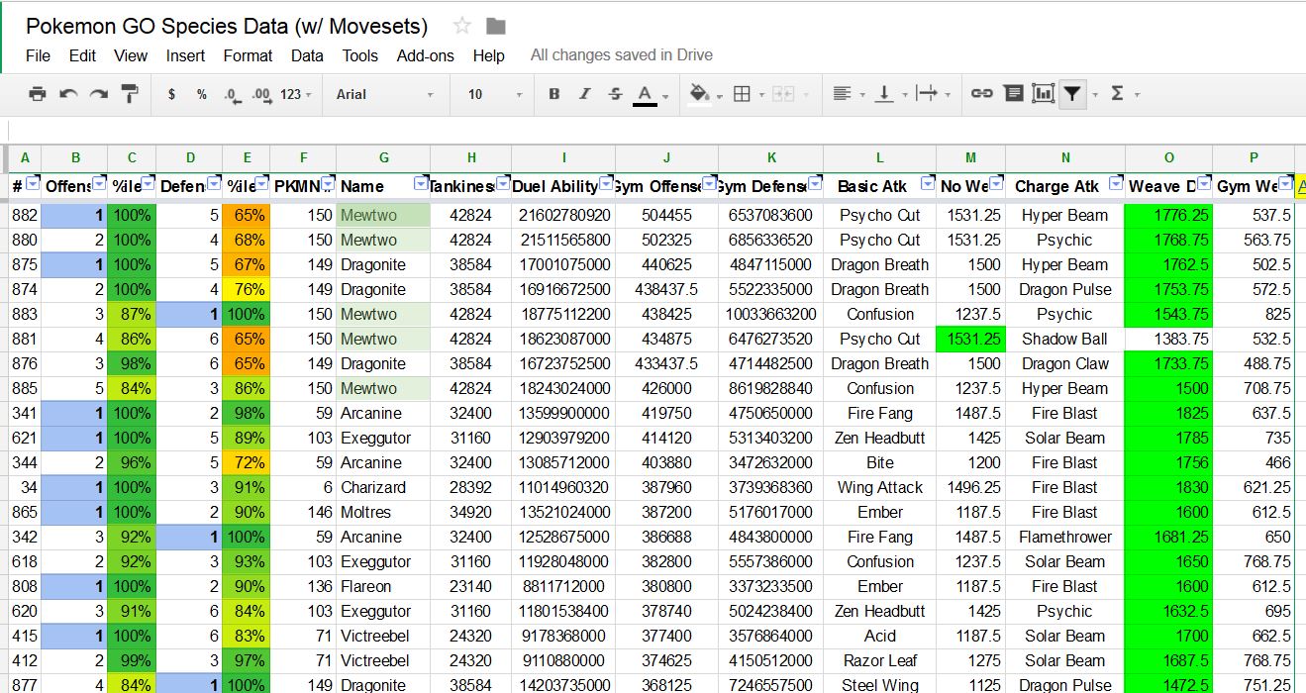Open the Data menu

click(307, 55)
